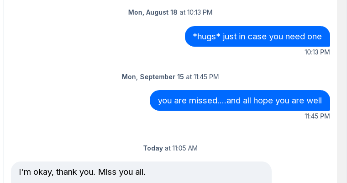Click the "*hugs* just in case" message bubble

pyautogui.click(x=257, y=37)
